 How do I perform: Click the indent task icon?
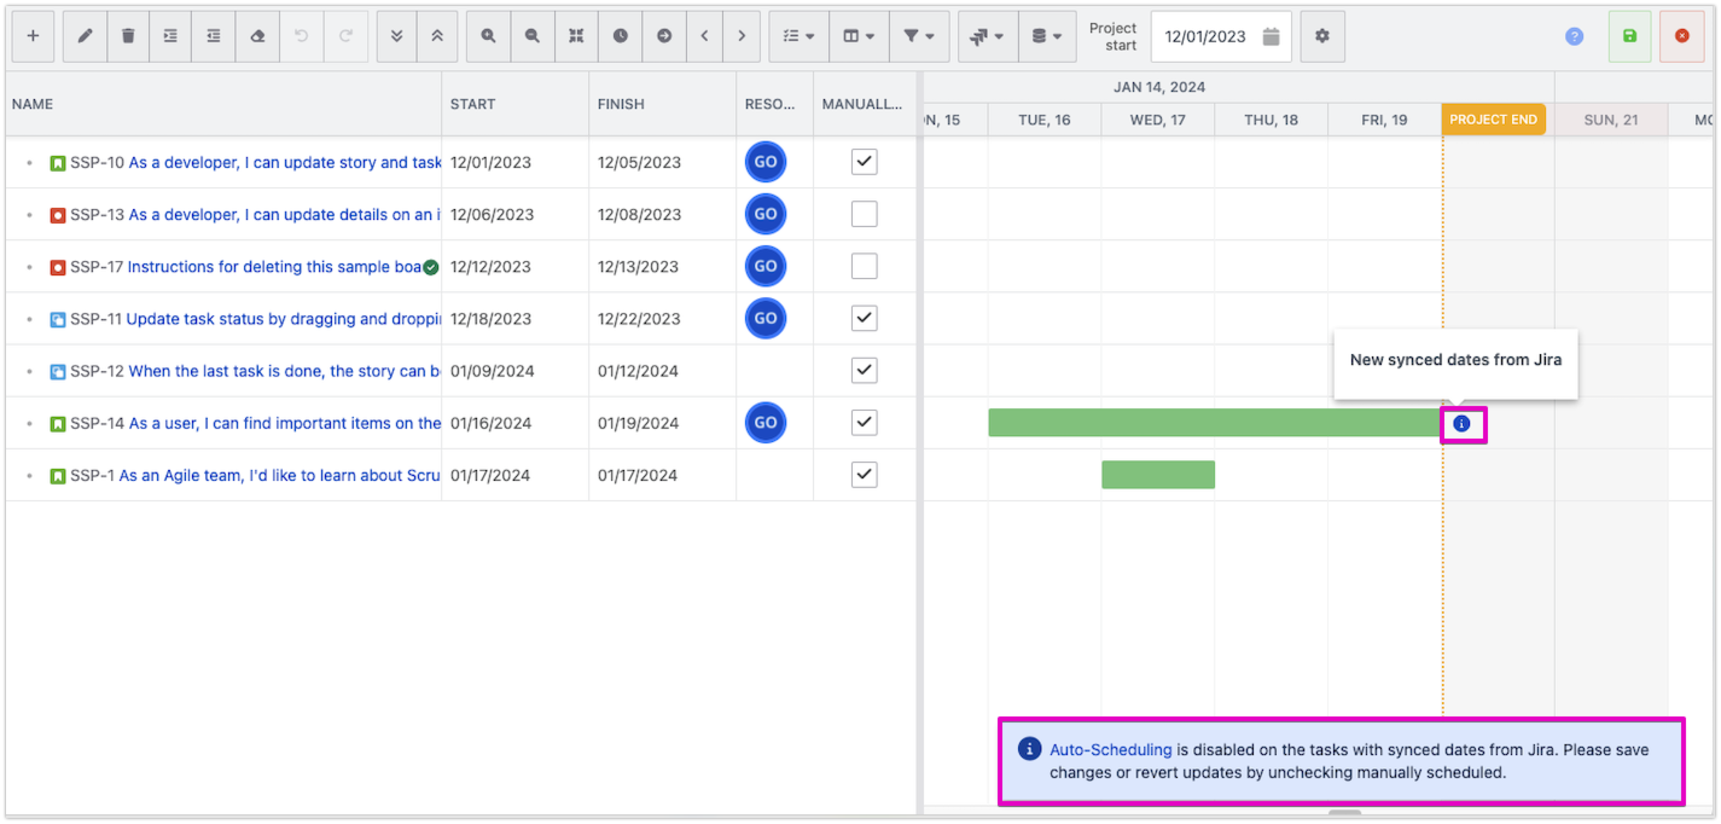[170, 36]
